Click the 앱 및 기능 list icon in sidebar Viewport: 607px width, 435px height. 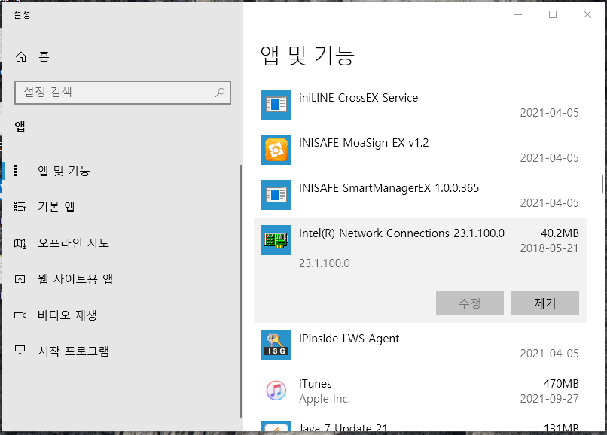coord(20,170)
